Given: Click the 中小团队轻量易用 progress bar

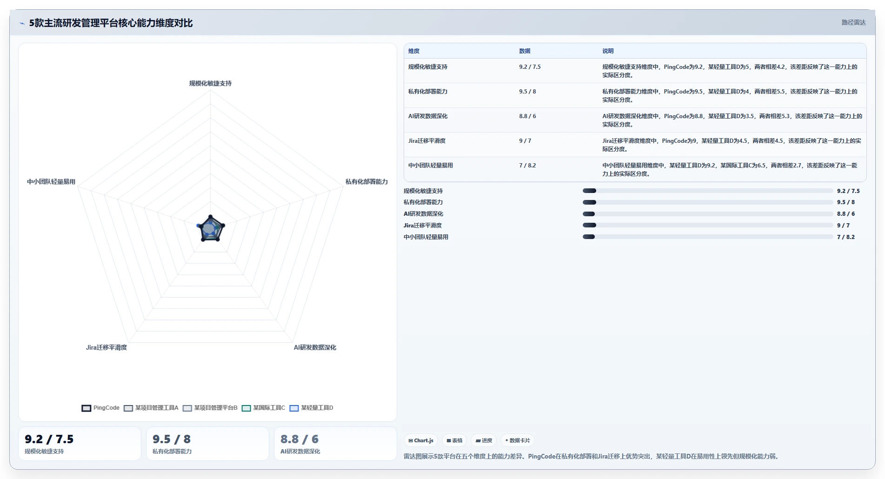Looking at the screenshot, I should tap(708, 237).
